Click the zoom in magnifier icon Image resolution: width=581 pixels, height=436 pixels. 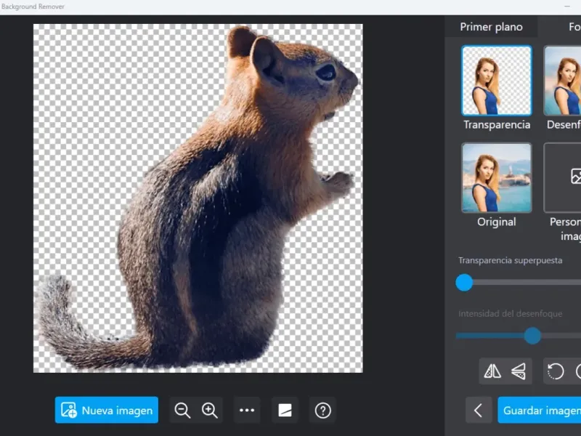[x=210, y=411]
